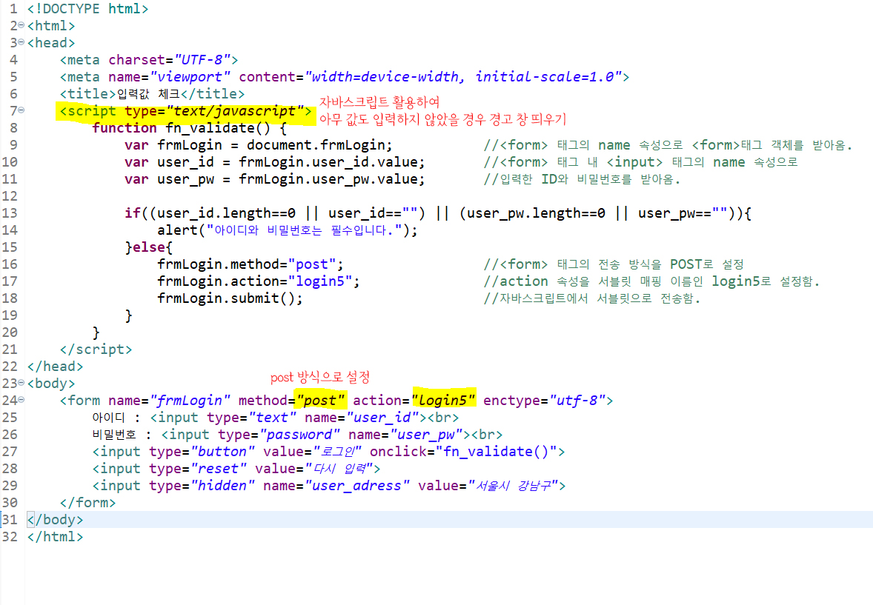
Task: Click the title text 입력값 체크
Action: tap(148, 94)
